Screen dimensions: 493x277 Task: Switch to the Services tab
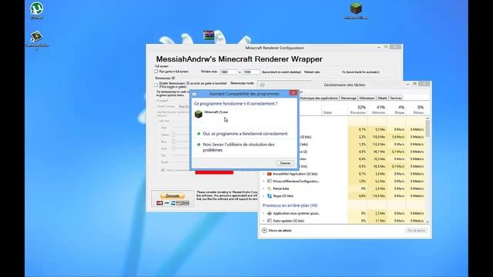click(395, 98)
